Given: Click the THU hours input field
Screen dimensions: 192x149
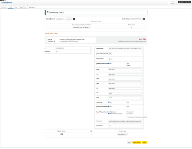Looking at the screenshot, I should pyautogui.click(x=125, y=84).
